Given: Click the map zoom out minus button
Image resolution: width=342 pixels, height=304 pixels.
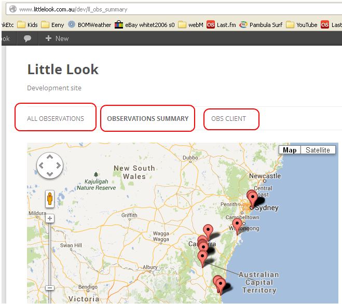Looking at the screenshot, I should pos(50,287).
